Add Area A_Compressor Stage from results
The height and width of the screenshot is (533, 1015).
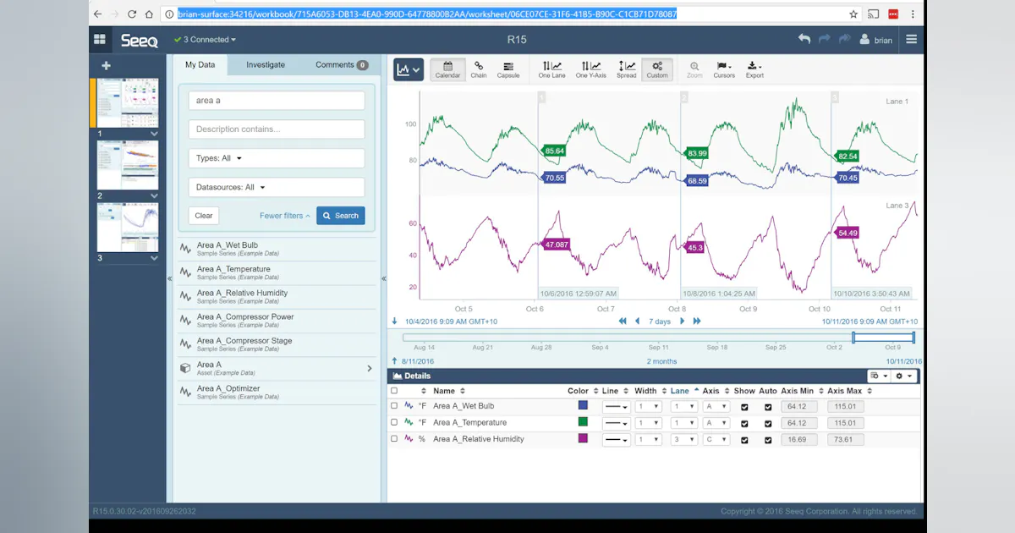277,344
